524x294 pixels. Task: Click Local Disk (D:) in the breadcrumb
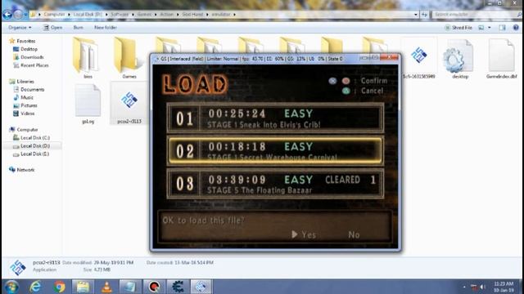[88, 15]
